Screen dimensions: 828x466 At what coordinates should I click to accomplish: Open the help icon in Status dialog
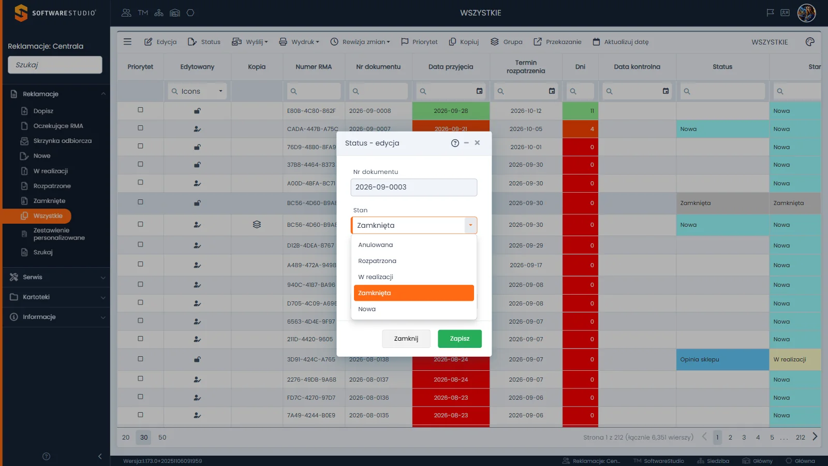[455, 143]
